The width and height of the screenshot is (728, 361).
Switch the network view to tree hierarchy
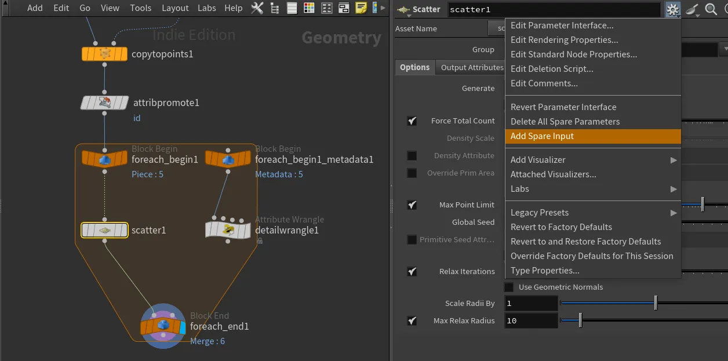click(275, 8)
